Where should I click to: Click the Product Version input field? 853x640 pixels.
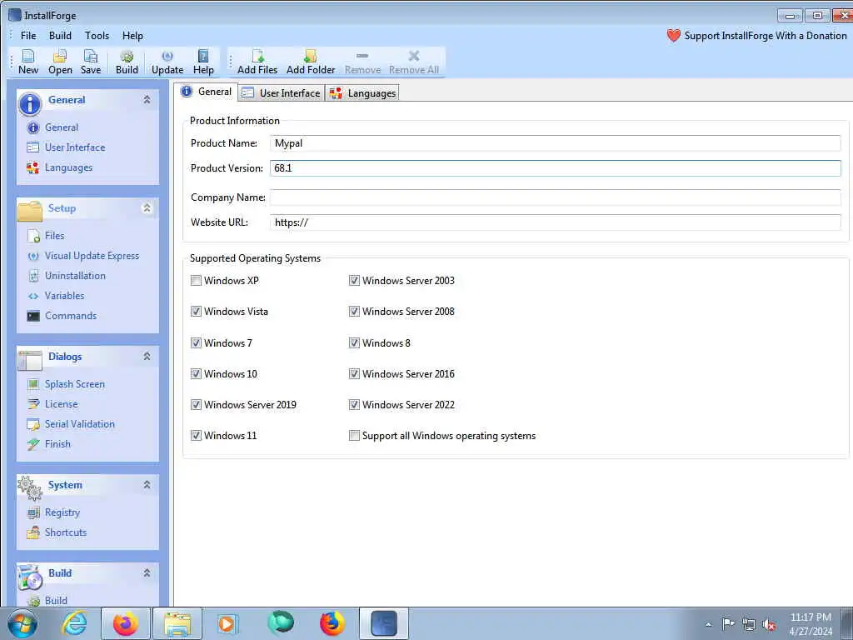coord(556,168)
